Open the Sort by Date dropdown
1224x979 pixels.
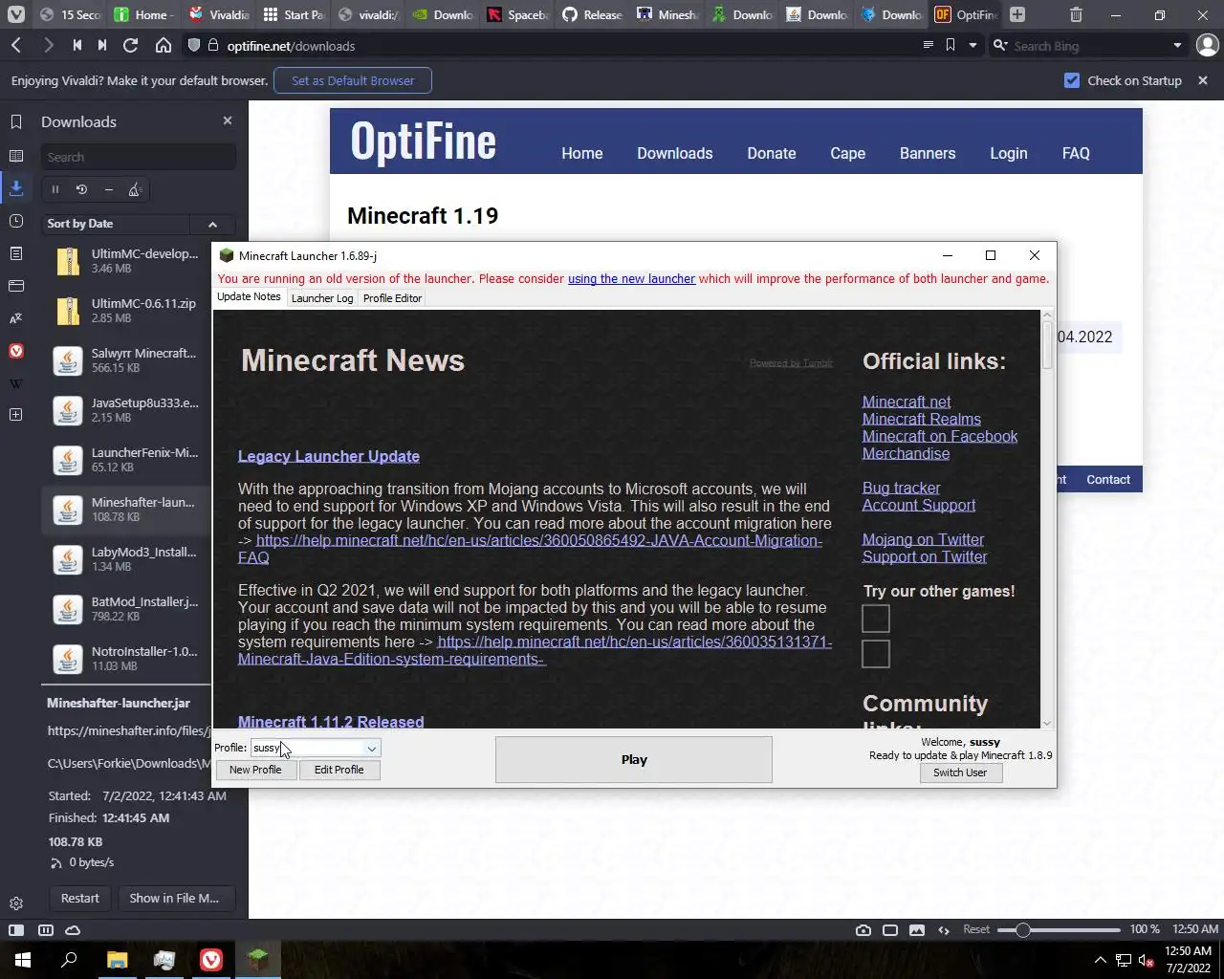pos(117,224)
